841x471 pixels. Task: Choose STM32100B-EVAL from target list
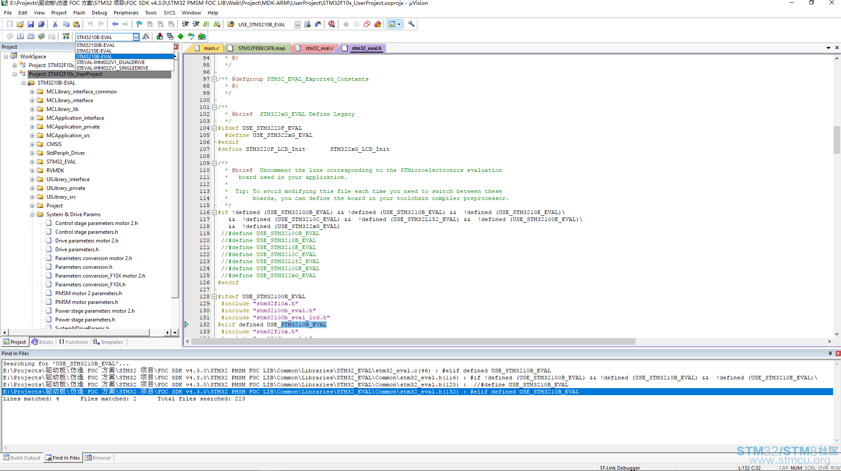125,45
